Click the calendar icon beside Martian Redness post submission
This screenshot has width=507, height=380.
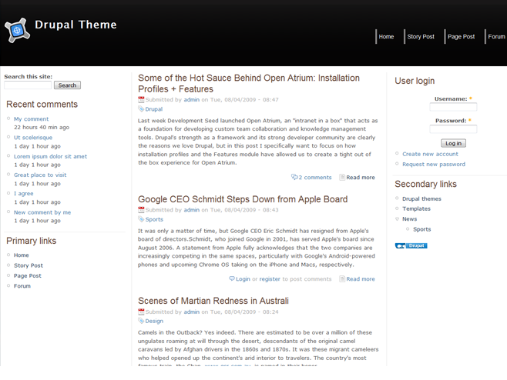tap(141, 312)
